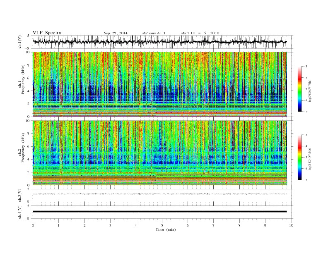Click the time axis tick label "2"
328x253 pixels.
click(84, 225)
